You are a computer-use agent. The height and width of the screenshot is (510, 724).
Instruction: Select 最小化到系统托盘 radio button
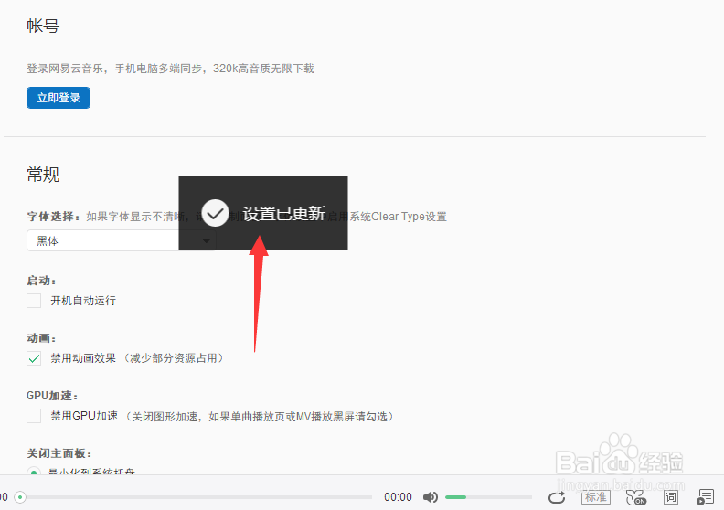point(34,472)
